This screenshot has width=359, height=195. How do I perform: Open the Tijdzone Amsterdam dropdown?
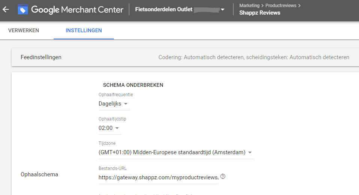pyautogui.click(x=176, y=152)
